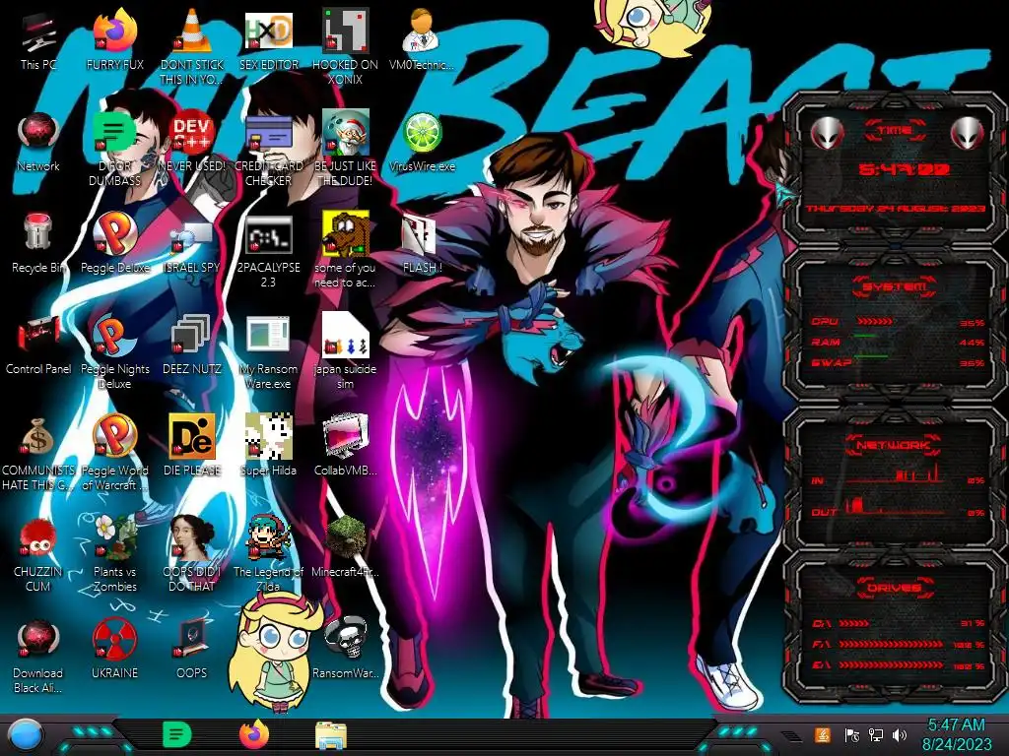Open RansomWar... skull headphones icon
Image resolution: width=1009 pixels, height=756 pixels.
pos(345,650)
